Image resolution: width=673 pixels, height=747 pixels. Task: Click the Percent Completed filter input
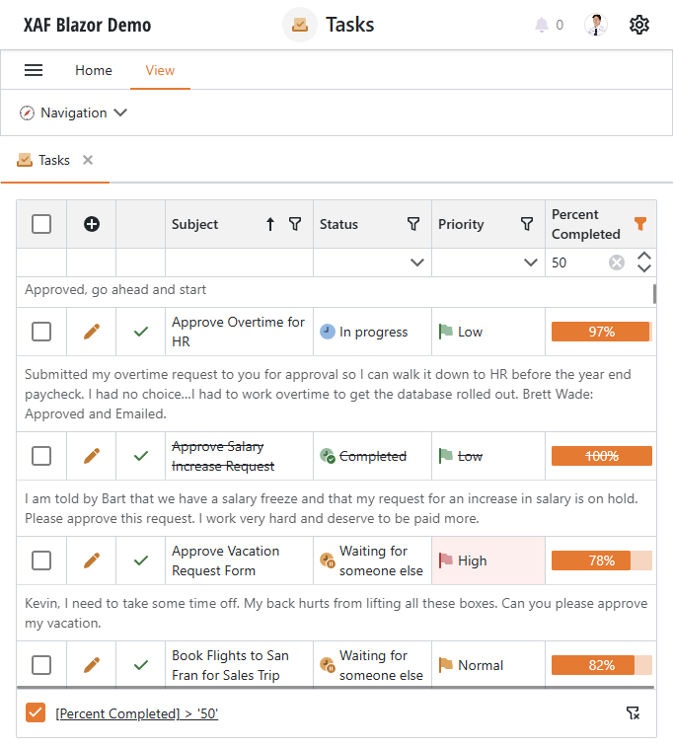[577, 262]
